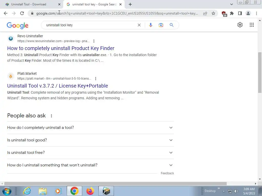This screenshot has width=262, height=196.
Task: Launch Internet Explorer from taskbar
Action: coord(27,191)
